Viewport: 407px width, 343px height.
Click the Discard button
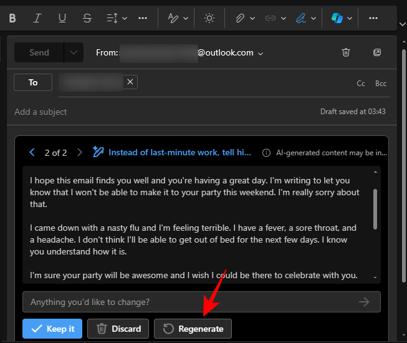coord(118,329)
